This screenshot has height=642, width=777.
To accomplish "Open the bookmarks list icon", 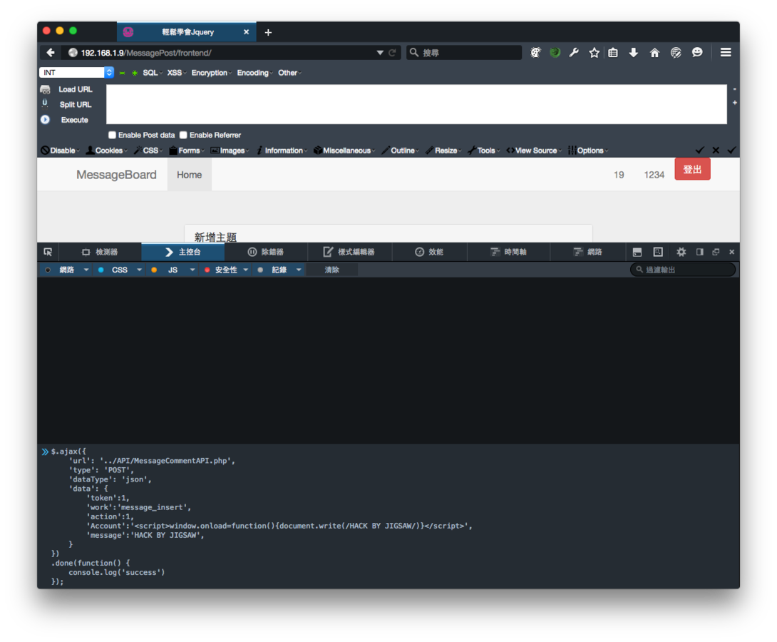I will tap(613, 53).
